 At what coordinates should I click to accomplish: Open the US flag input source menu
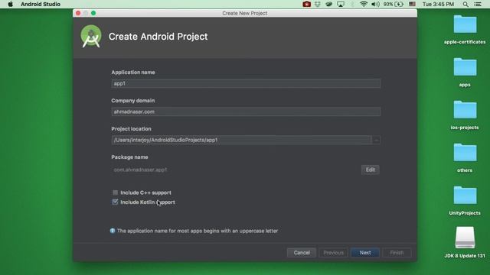(x=412, y=4)
